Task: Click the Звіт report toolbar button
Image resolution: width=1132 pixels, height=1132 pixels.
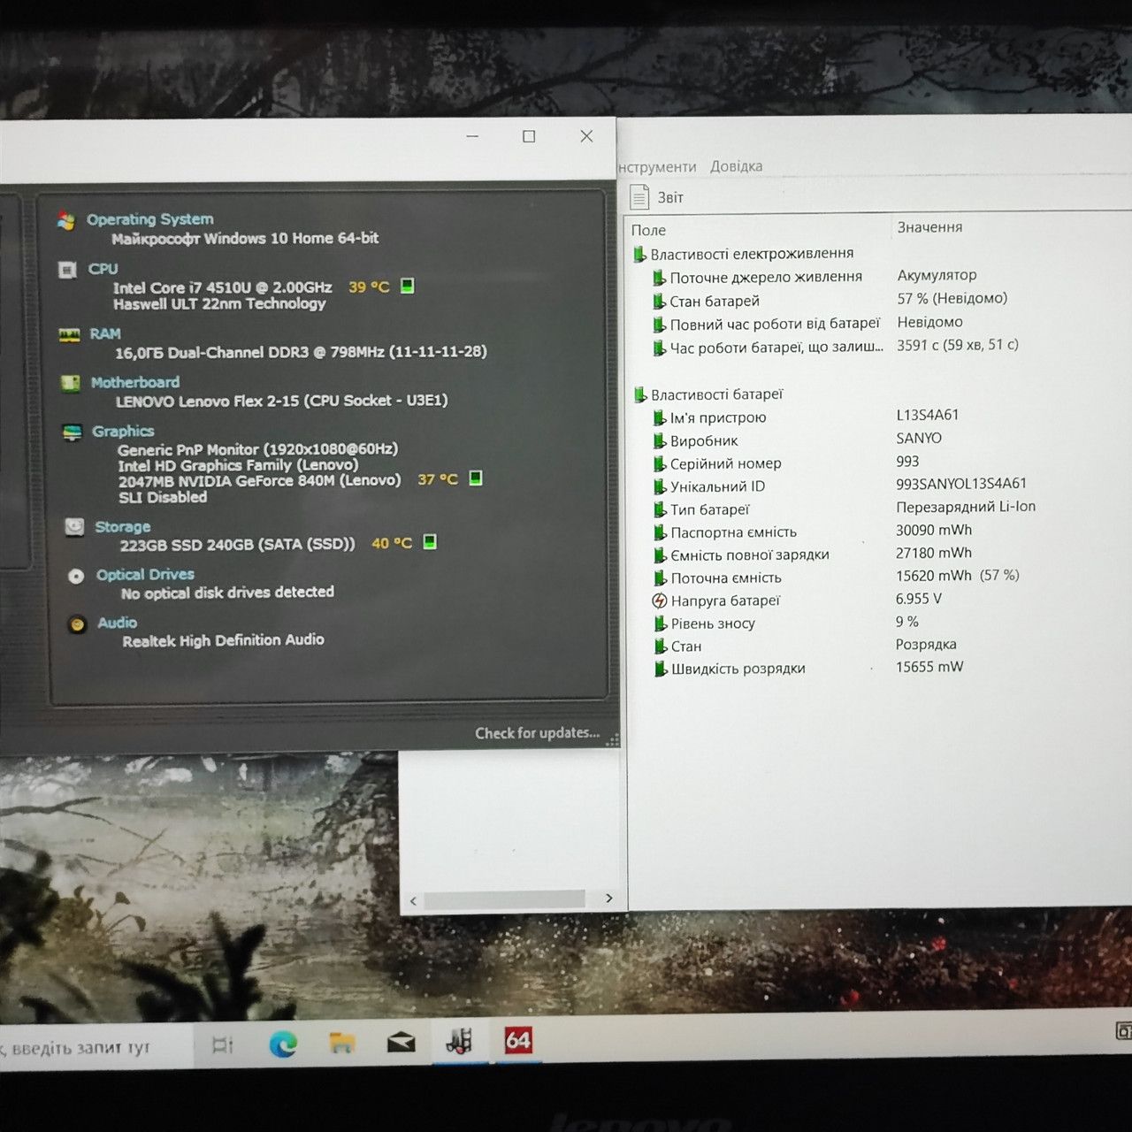Action: pyautogui.click(x=657, y=196)
